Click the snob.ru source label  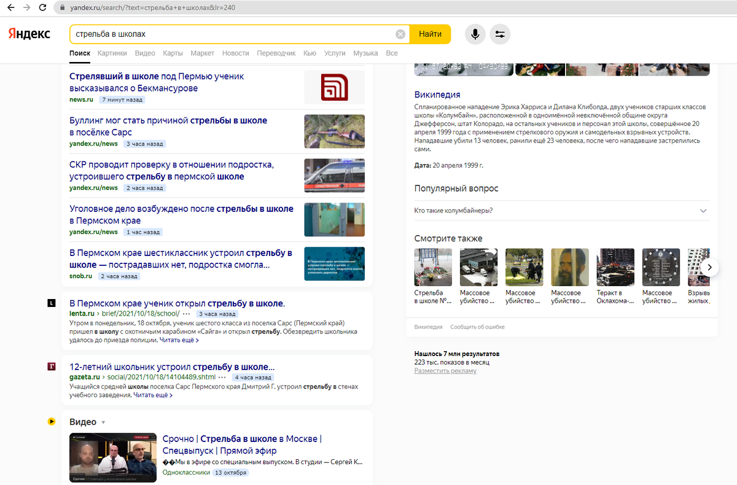click(x=81, y=276)
